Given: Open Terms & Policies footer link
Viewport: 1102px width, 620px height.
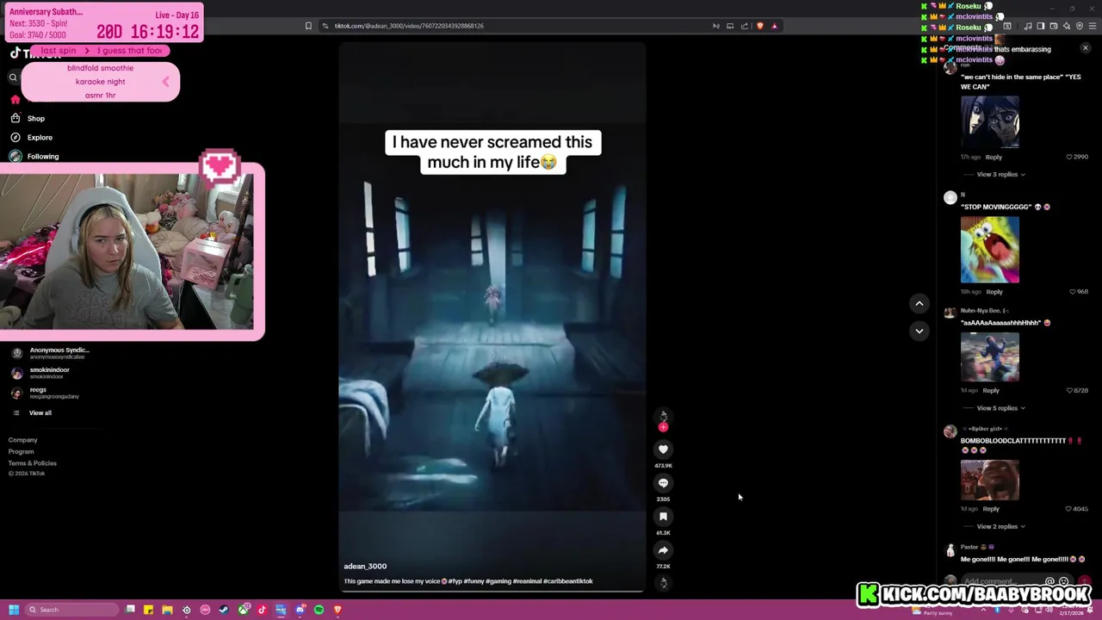Looking at the screenshot, I should pyautogui.click(x=32, y=463).
